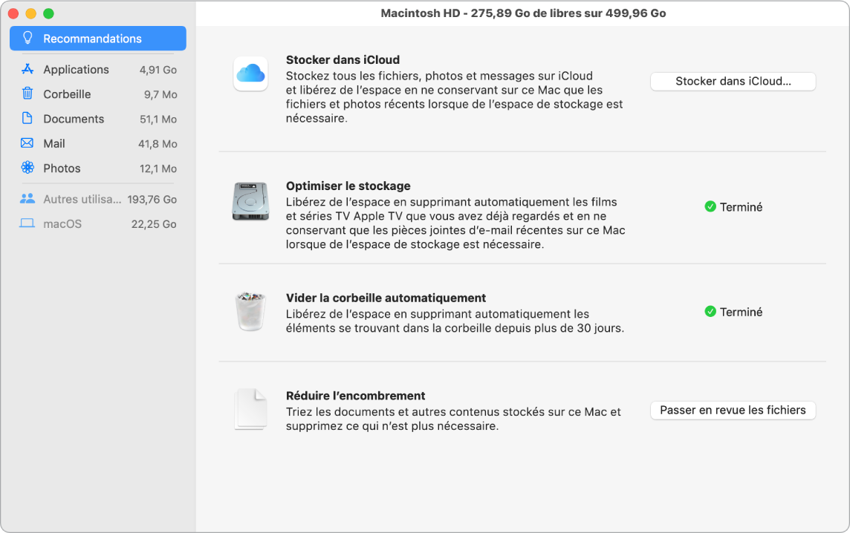Screen dimensions: 850x533
Task: Click the iCloud cloud icon
Action: tap(250, 73)
